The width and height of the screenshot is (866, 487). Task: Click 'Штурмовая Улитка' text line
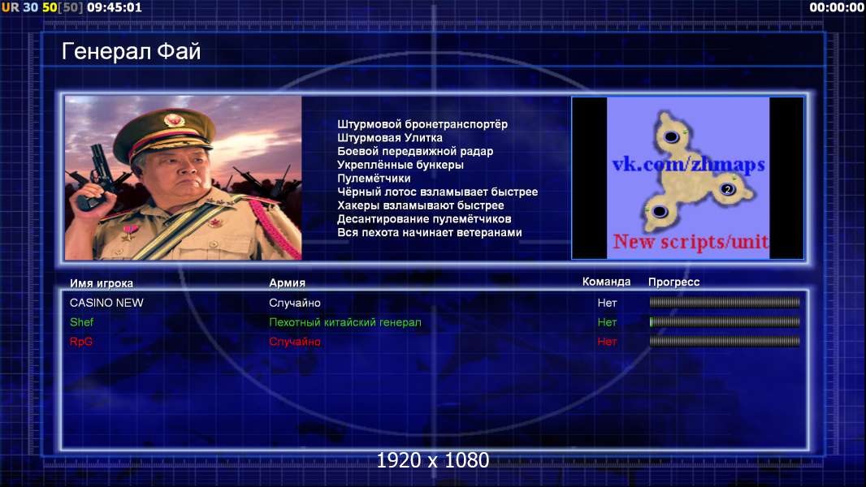pyautogui.click(x=390, y=138)
